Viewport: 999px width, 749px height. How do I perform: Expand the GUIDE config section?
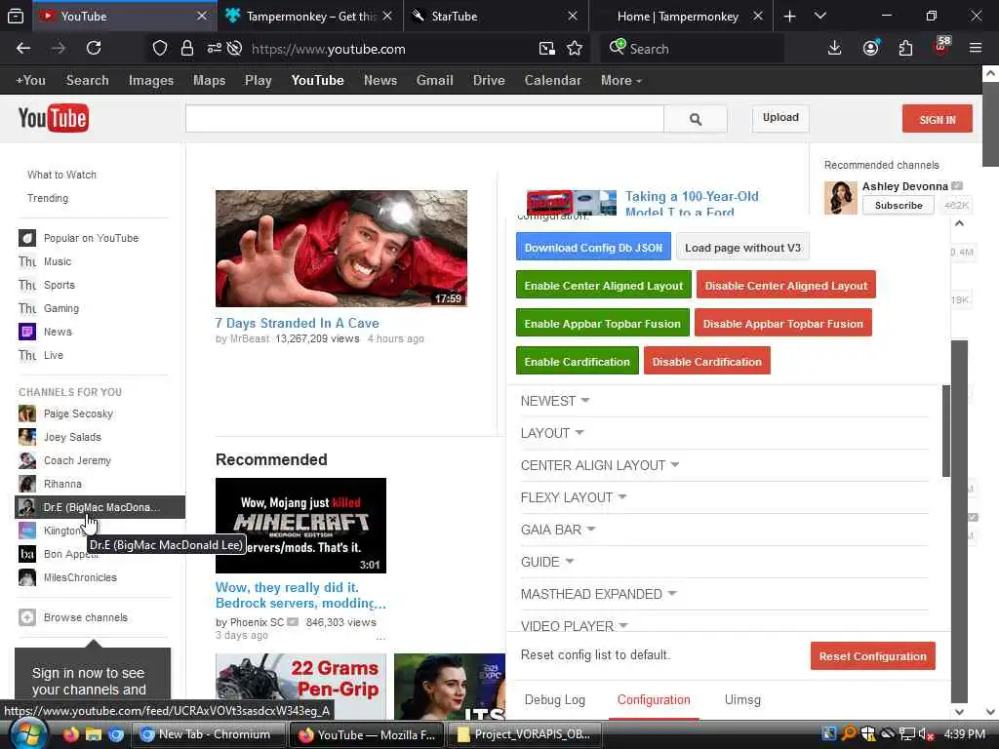(547, 562)
